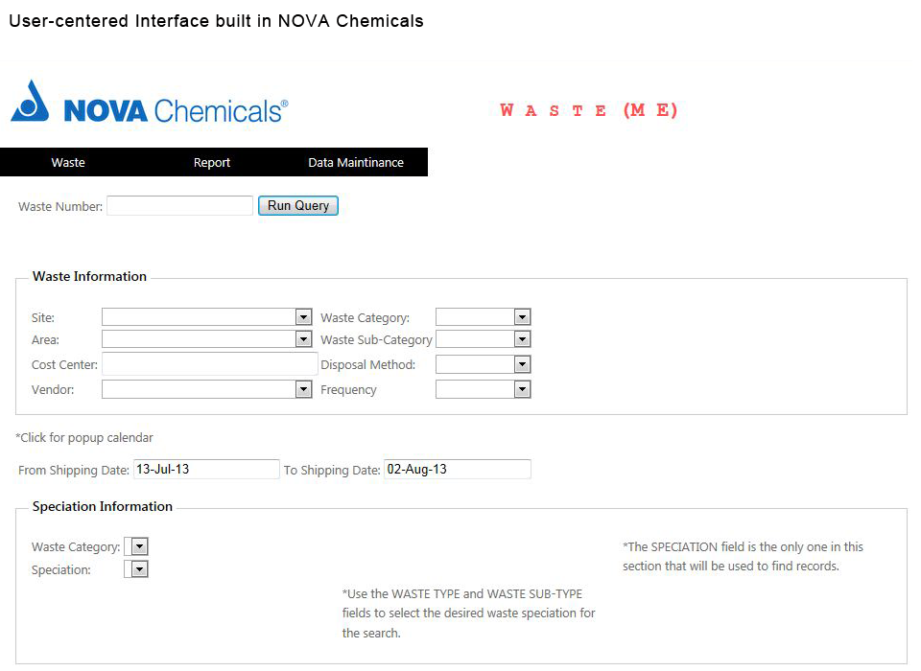
Task: Click the To Shipping Date field
Action: point(457,470)
